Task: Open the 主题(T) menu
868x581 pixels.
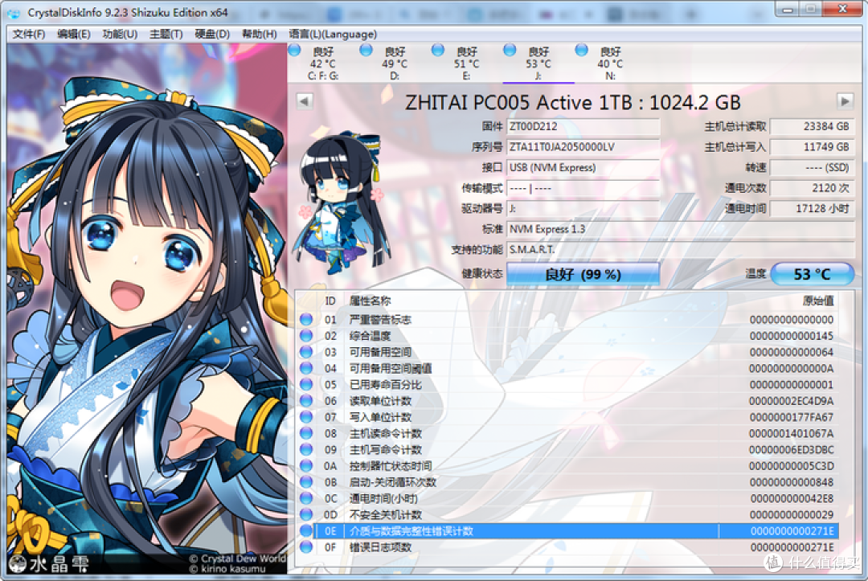Action: click(x=166, y=35)
